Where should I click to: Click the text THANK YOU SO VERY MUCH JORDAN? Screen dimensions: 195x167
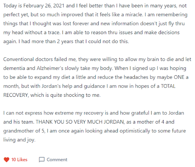[80, 122]
